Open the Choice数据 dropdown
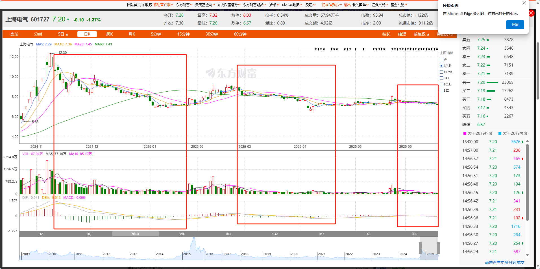The width and height of the screenshot is (540, 269). pos(292,5)
